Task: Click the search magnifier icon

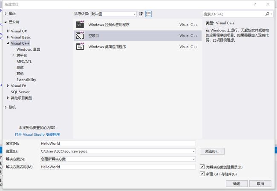Action: click(x=267, y=14)
